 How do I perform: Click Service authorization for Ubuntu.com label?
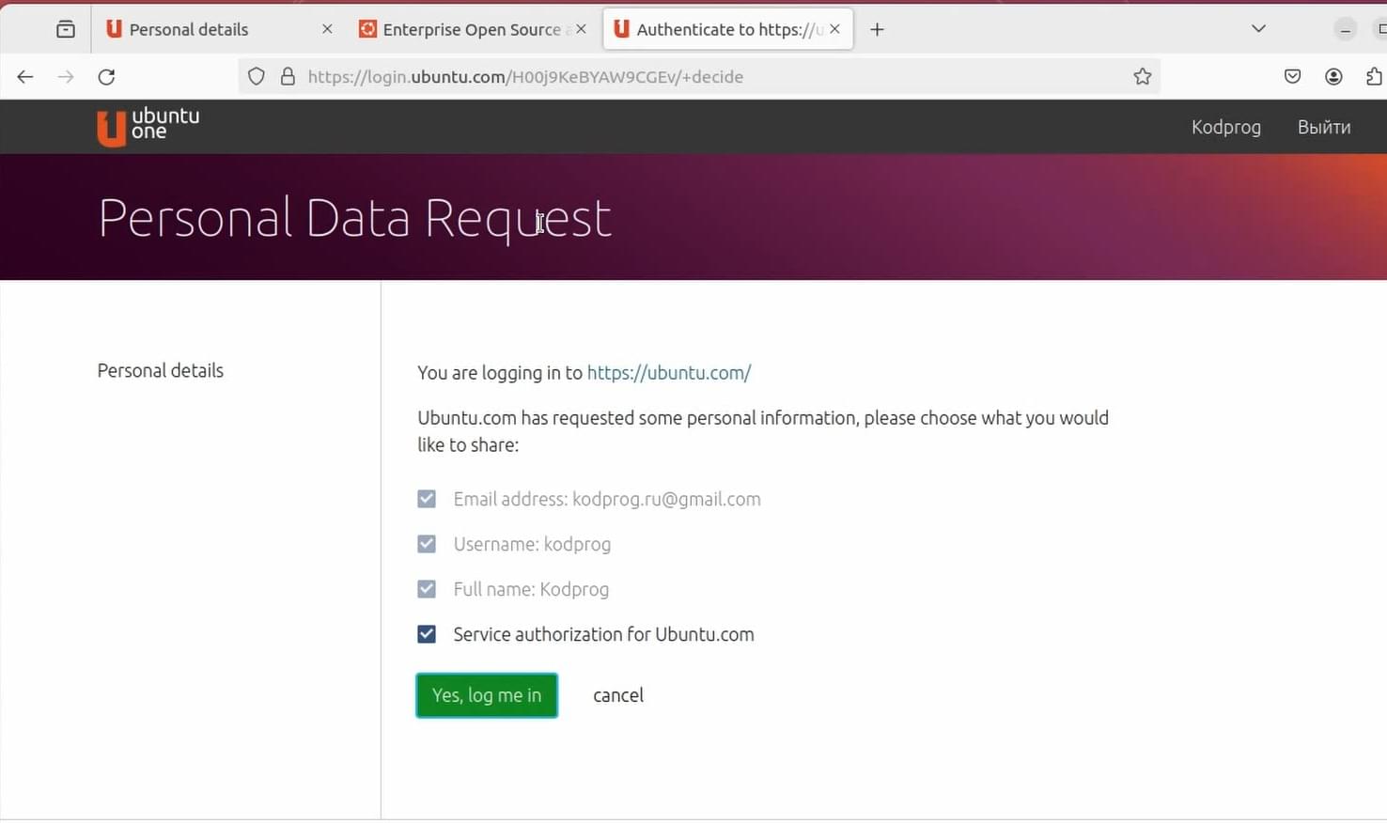pyautogui.click(x=603, y=634)
